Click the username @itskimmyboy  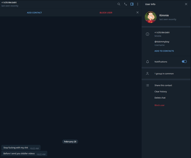(x=162, y=42)
